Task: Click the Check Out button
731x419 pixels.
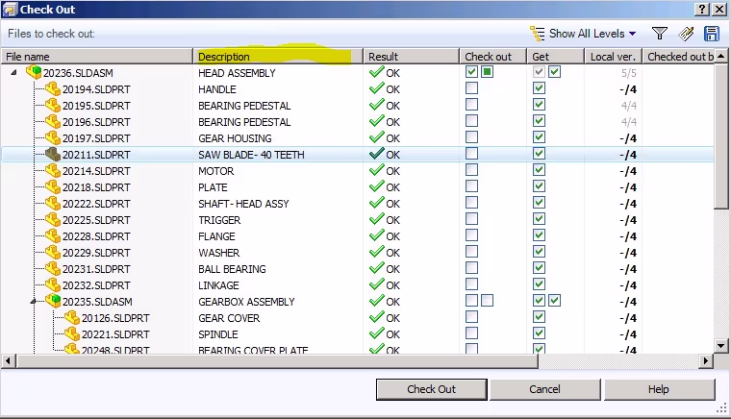Action: coord(431,389)
